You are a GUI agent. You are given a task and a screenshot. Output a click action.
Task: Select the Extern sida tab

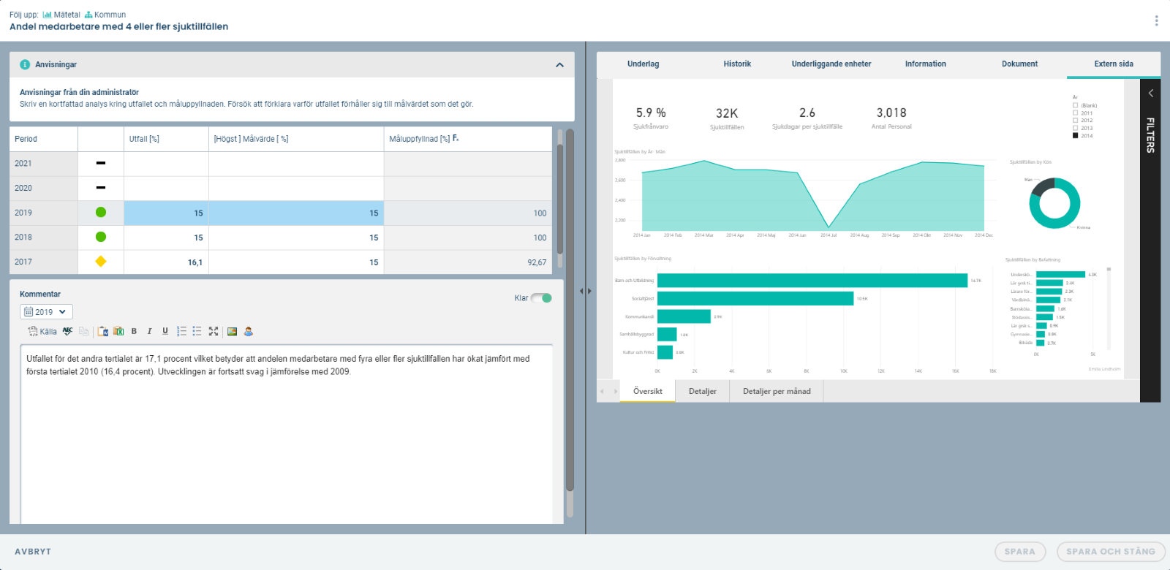1114,64
